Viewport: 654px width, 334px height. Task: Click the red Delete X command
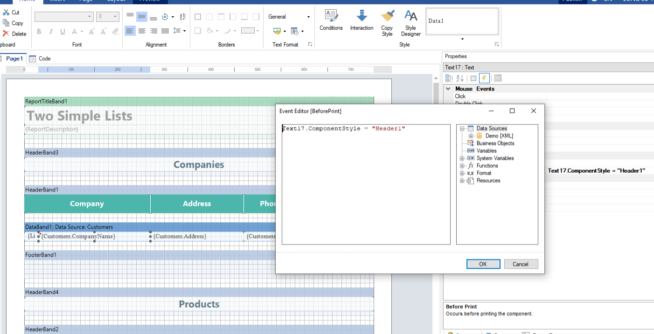[14, 34]
